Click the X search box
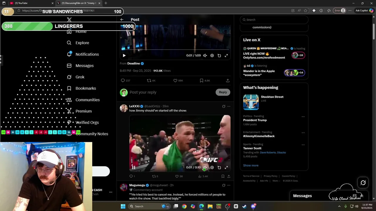 pyautogui.click(x=274, y=20)
